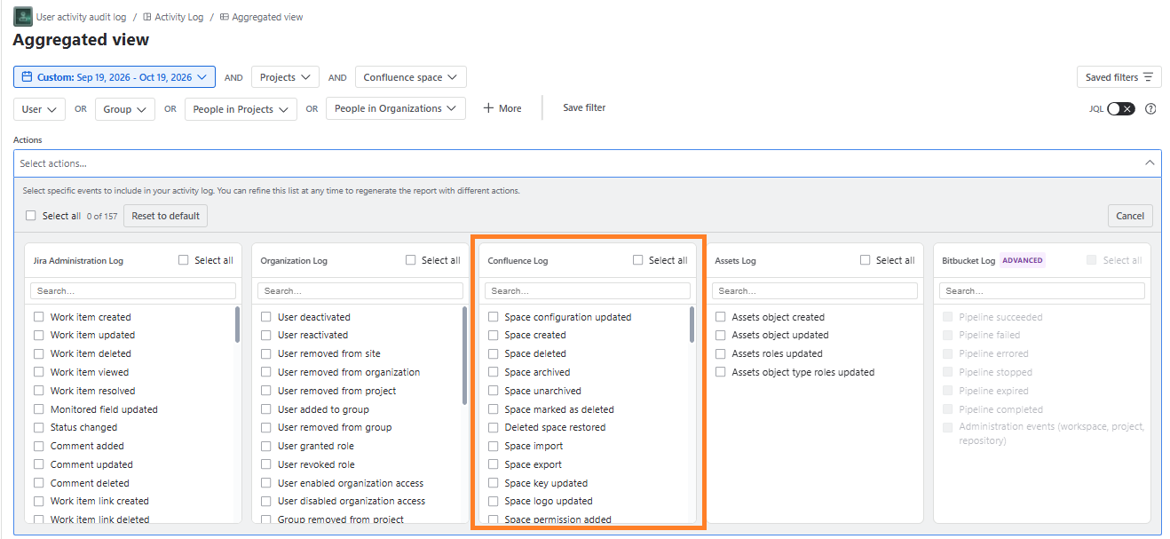Enable the User granted role checkbox
The image size is (1170, 539).
[x=266, y=446]
